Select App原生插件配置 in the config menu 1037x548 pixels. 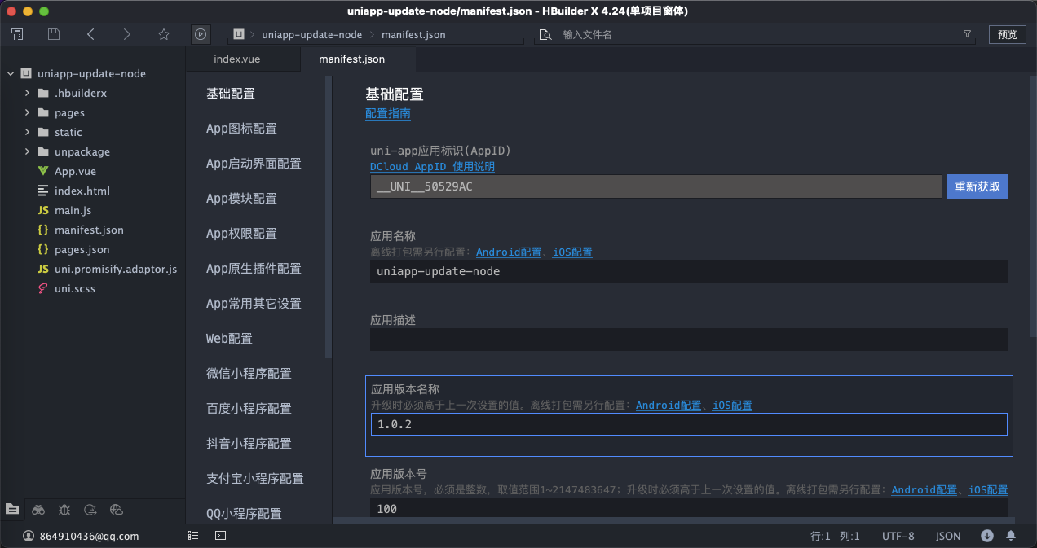pos(254,269)
